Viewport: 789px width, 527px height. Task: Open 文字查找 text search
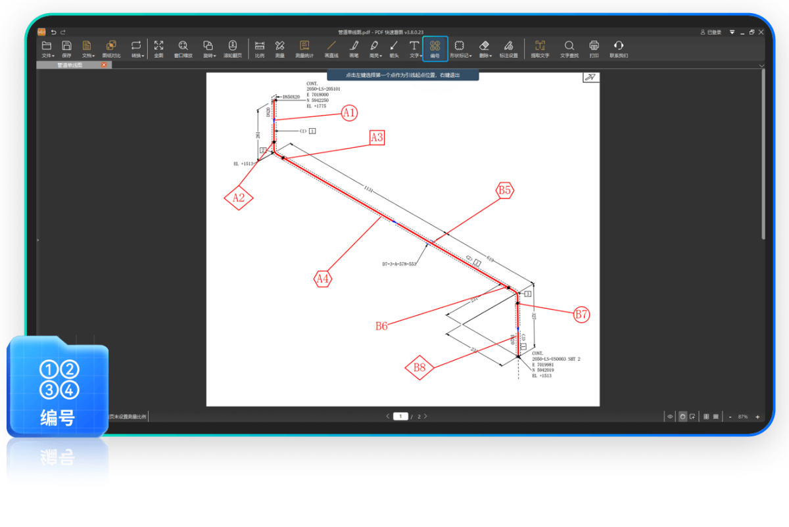[569, 48]
